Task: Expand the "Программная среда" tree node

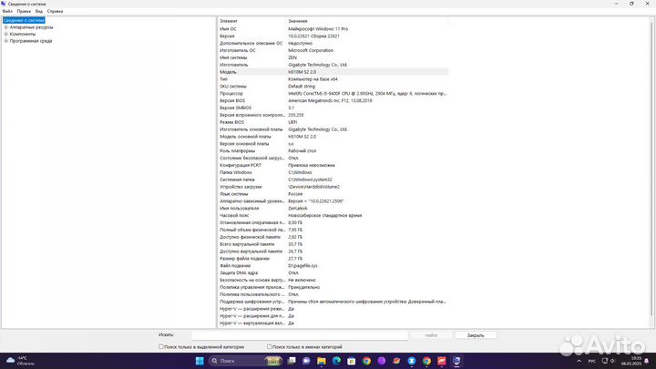Action: 5,41
